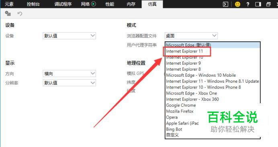Viewport: 278px width, 147px height.
Task: Expand the 设备 dropdown showing 默认值
Action: click(69, 36)
